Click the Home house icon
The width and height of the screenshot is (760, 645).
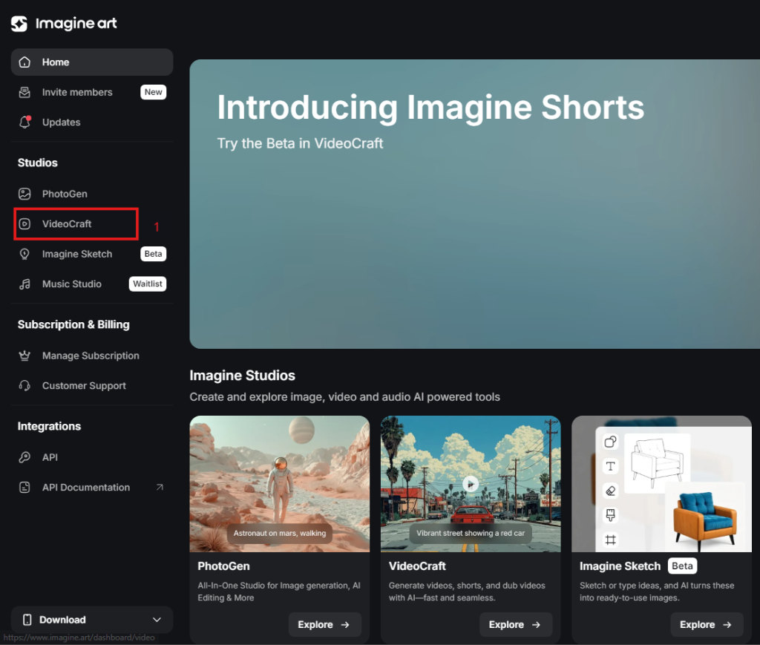tap(24, 62)
